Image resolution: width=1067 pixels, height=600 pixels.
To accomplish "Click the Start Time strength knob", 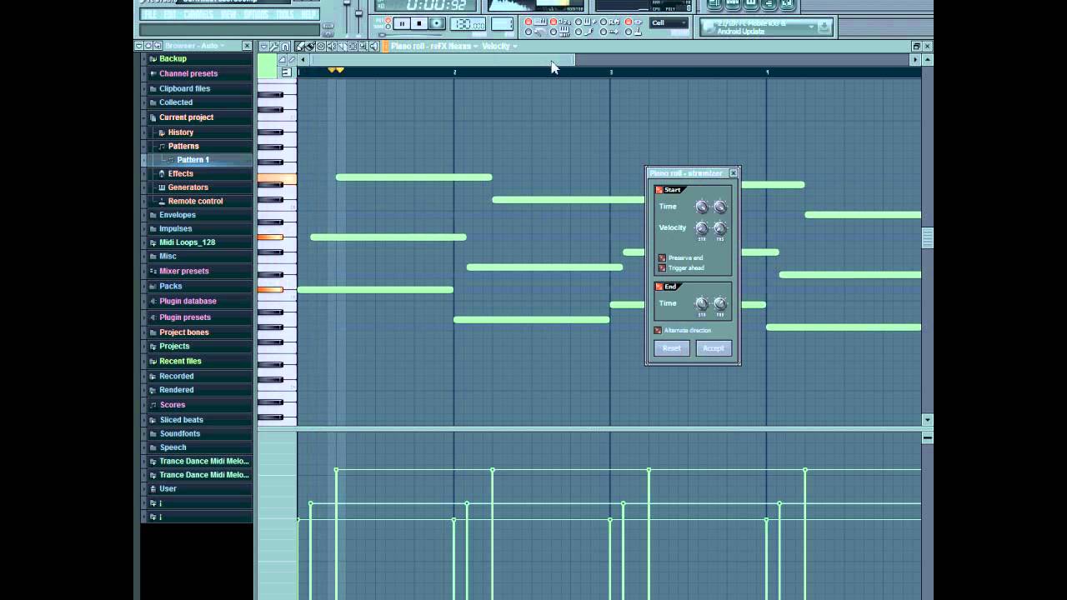I will (702, 207).
